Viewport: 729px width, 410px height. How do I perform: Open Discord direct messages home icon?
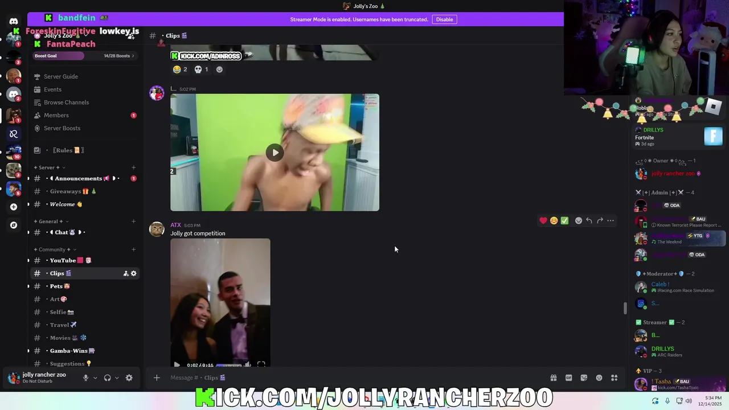point(14,22)
